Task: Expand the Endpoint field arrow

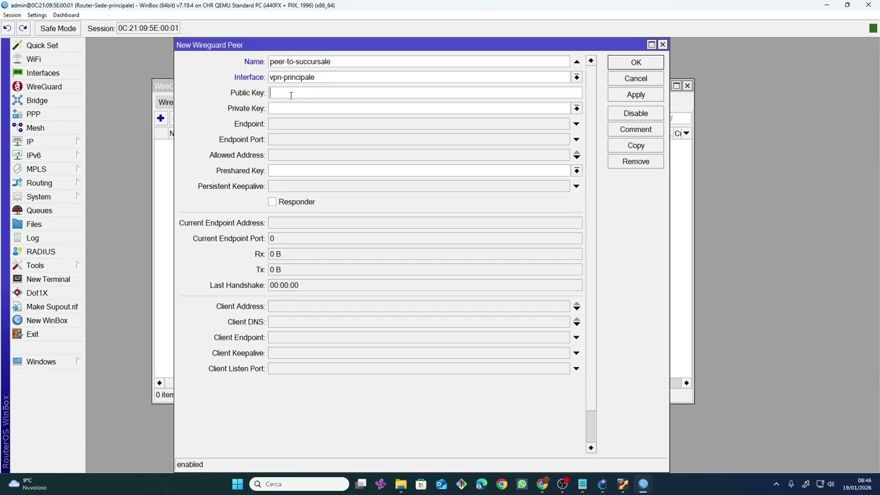Action: tap(576, 124)
